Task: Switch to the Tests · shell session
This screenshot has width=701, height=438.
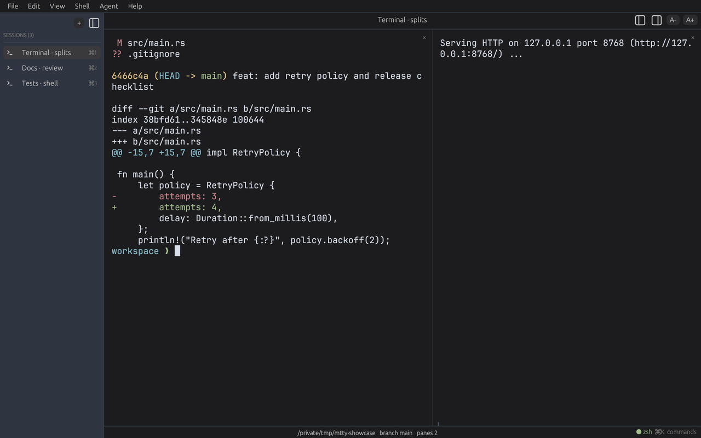Action: pos(52,83)
